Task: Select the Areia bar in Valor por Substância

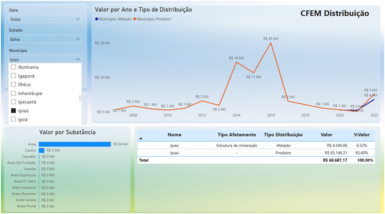Action: tap(75, 144)
